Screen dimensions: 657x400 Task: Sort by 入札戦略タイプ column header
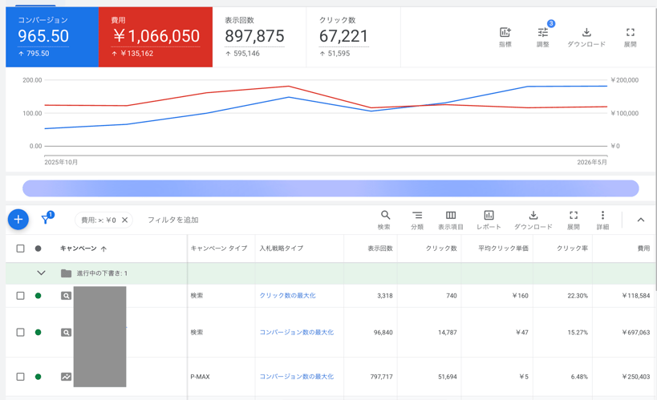(281, 248)
